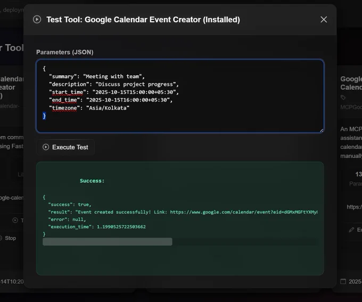Close the Test Tool dialog
Viewport: 362px width, 302px height.
pos(324,20)
